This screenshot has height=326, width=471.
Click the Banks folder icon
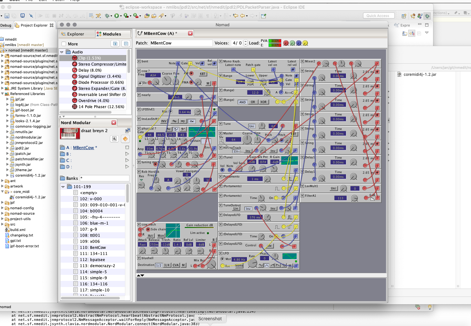(x=62, y=178)
